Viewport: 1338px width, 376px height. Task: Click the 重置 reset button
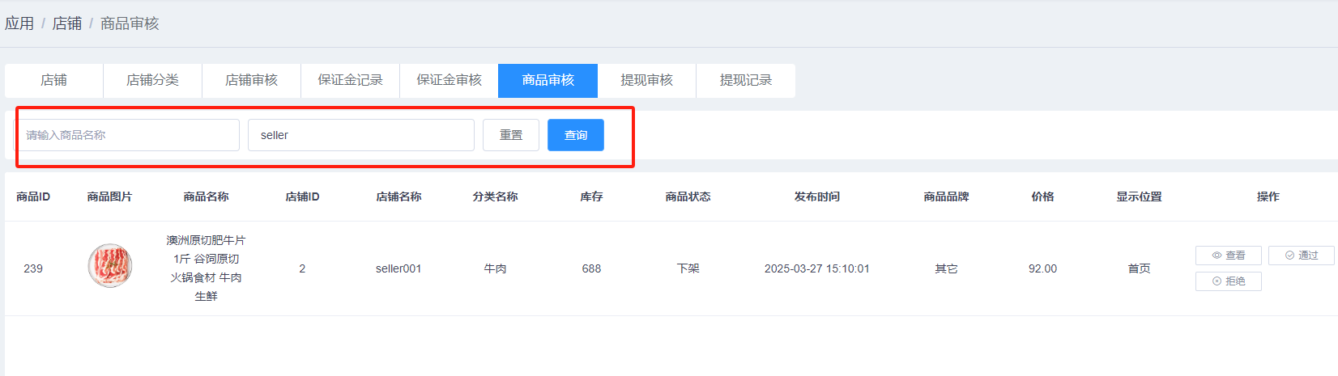510,135
